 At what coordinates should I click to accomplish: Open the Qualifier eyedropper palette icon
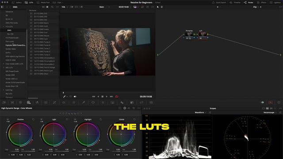83,102
